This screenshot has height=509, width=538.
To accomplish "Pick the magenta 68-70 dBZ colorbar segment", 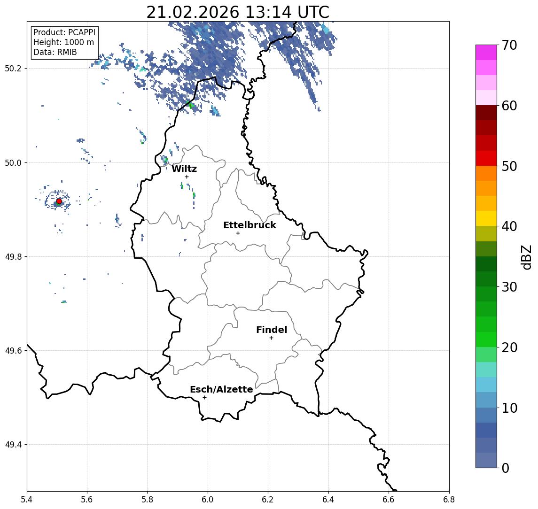I will click(486, 53).
